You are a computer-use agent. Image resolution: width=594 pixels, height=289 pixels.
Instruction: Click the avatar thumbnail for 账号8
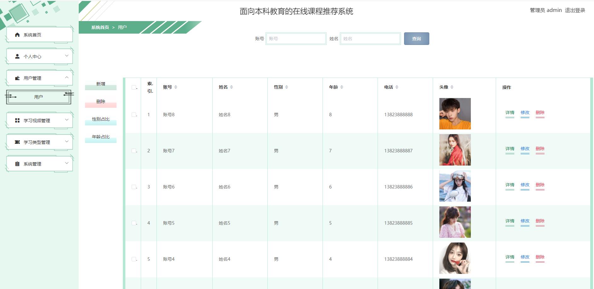click(x=455, y=114)
